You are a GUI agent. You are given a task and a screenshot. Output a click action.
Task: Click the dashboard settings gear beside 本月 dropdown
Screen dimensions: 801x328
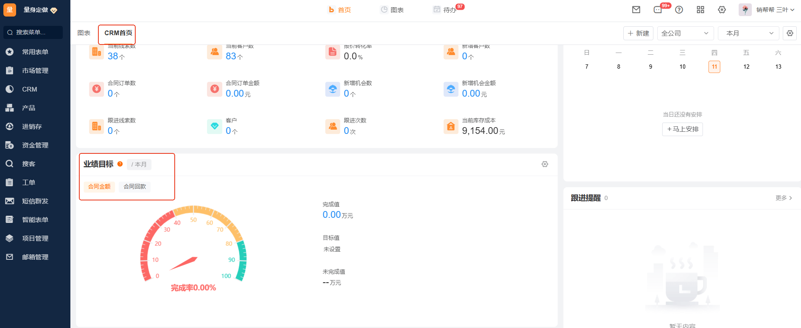790,33
